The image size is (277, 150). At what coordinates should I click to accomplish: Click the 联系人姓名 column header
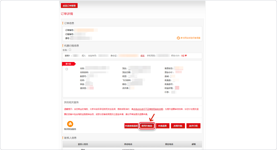(x=83, y=144)
